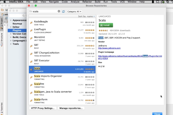Expand Languages settings node
This screenshot has width=173, height=115.
point(11,40)
